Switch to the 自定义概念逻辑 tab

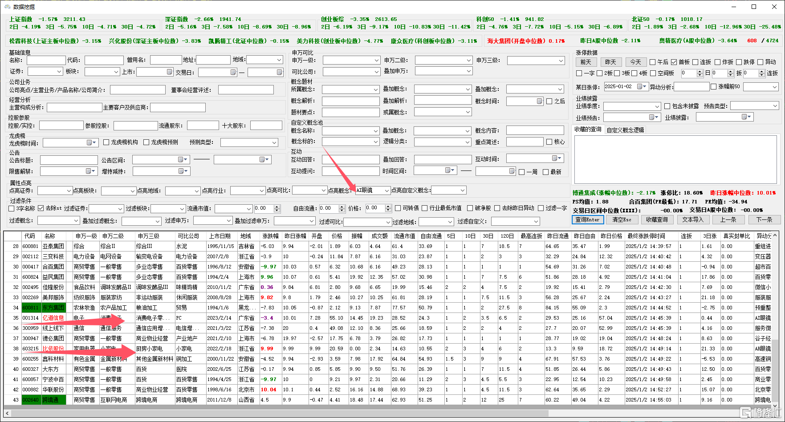coord(625,130)
